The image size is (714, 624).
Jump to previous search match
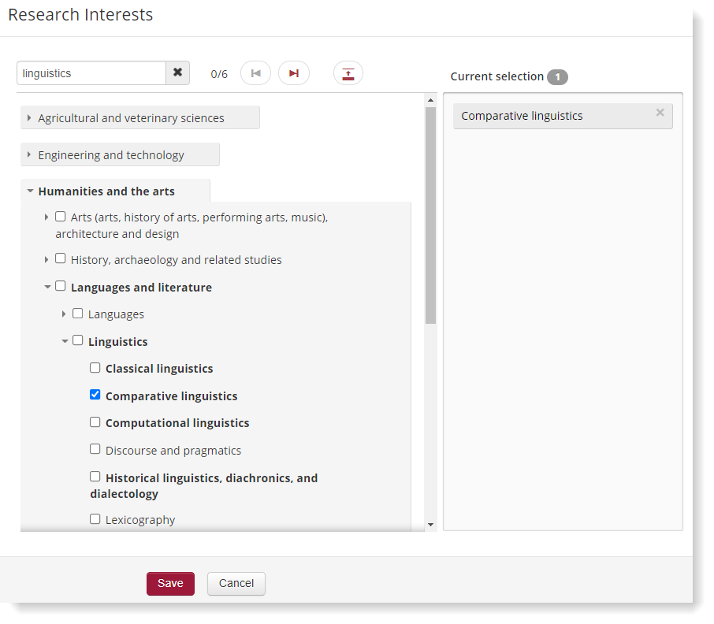point(255,73)
